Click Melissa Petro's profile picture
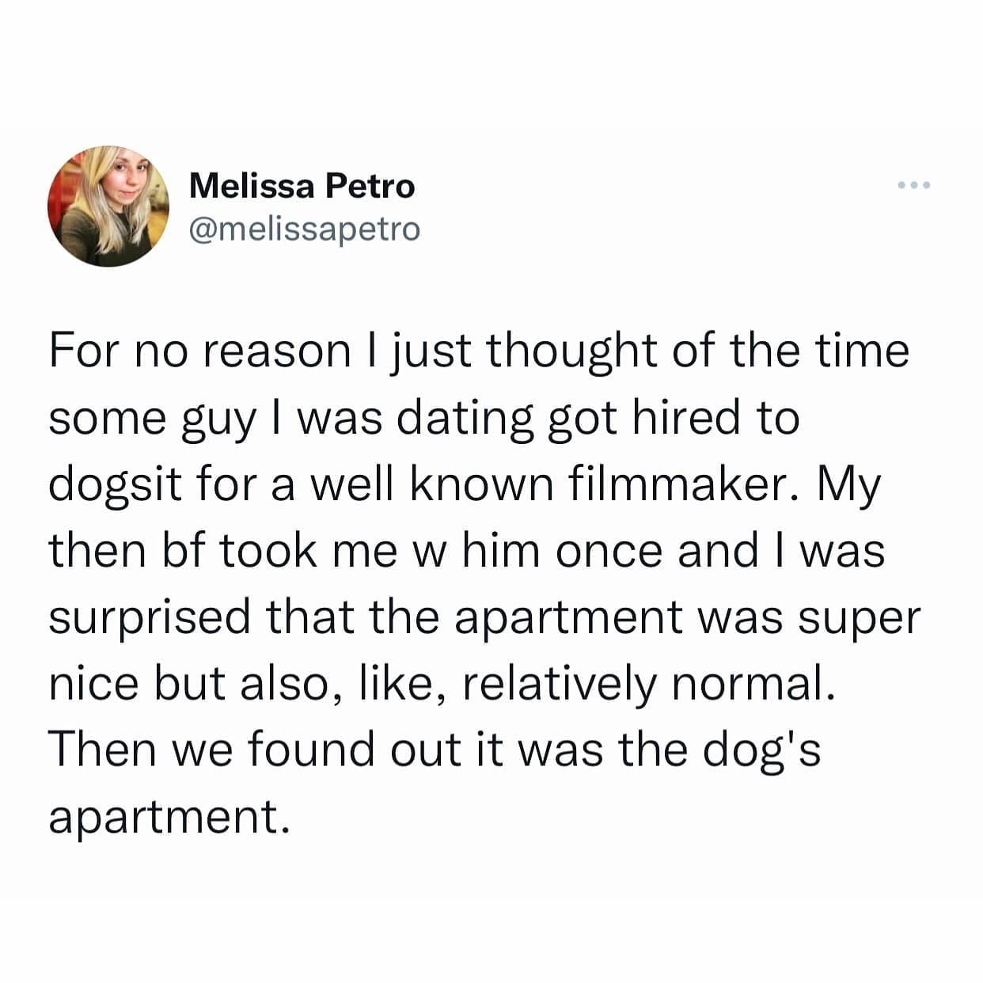Image resolution: width=983 pixels, height=983 pixels. [111, 204]
